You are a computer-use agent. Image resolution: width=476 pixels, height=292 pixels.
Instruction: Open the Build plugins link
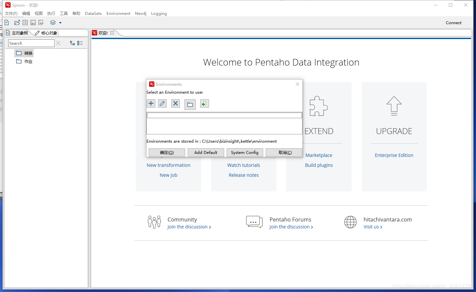(x=319, y=165)
